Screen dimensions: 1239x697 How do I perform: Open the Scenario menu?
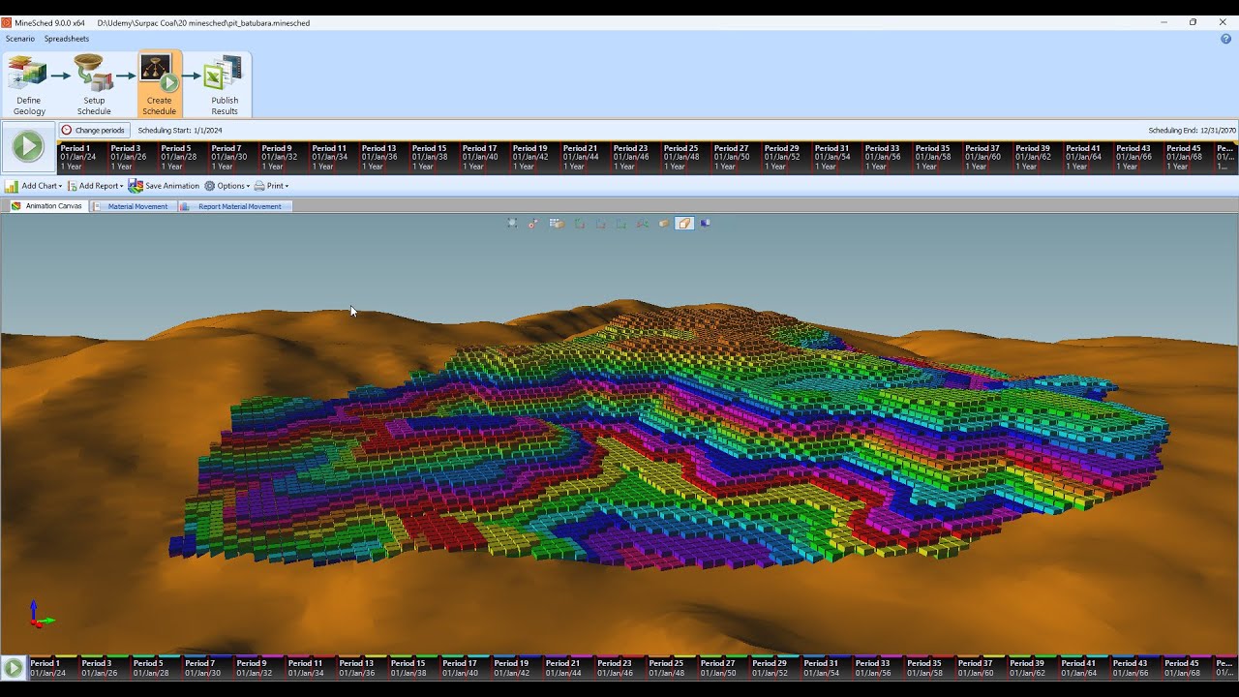coord(19,39)
